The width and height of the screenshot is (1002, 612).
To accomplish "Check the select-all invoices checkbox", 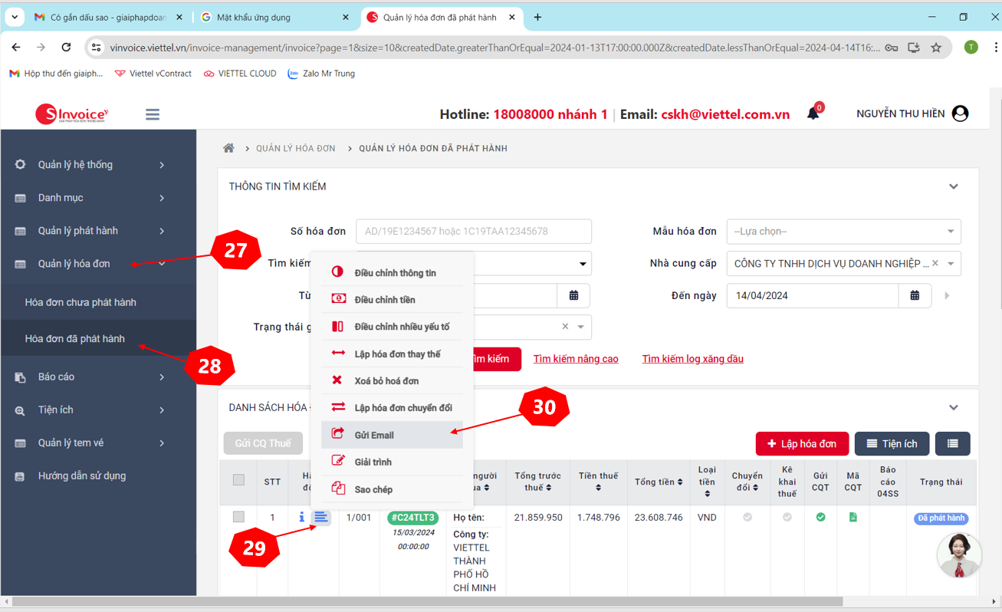I will coord(238,479).
